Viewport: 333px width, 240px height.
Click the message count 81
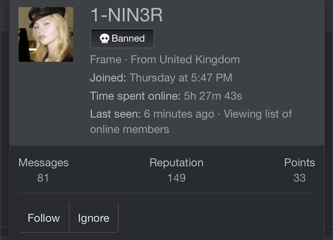coord(43,178)
